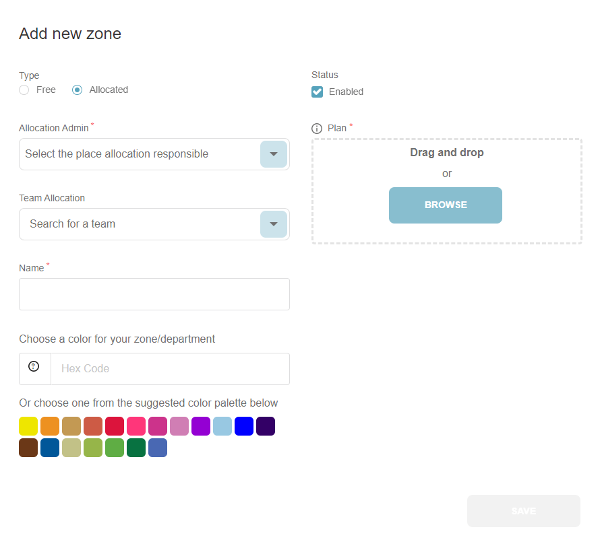Choose the brown color swatch
Screen dimensions: 600x546
point(28,448)
